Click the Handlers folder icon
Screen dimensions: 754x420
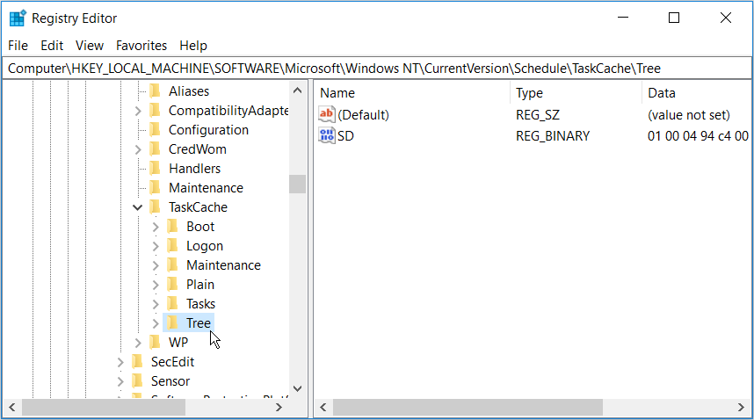click(x=155, y=169)
